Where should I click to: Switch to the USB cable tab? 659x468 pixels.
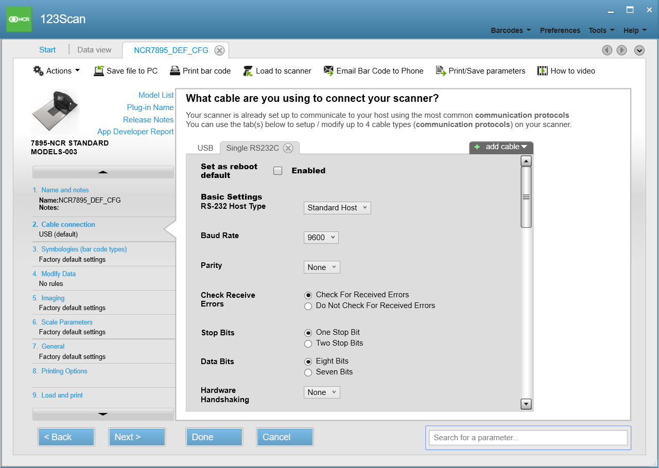point(205,148)
